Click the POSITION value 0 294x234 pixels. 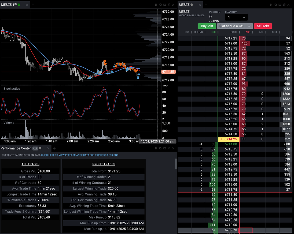point(210,17)
